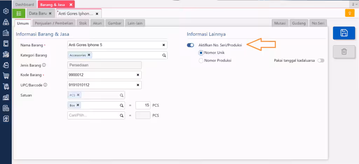Viewport: 359px width, 164px height.
Task: Open the Cari/Pilih unit search dropdown
Action: 122,116
